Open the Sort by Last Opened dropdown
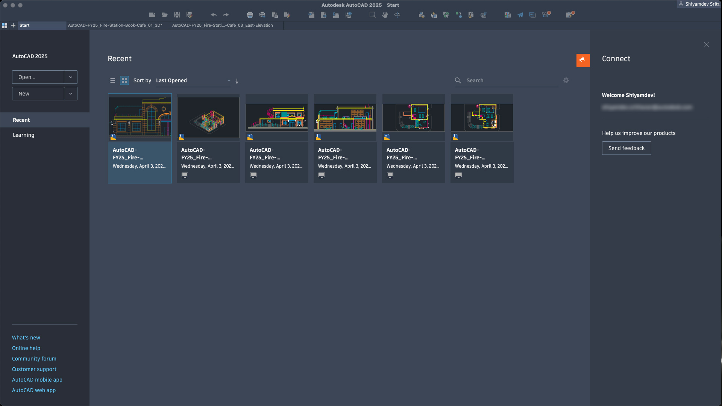 click(193, 80)
